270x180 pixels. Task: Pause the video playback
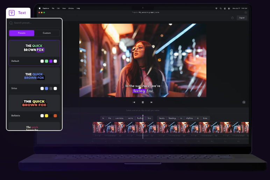(143, 102)
